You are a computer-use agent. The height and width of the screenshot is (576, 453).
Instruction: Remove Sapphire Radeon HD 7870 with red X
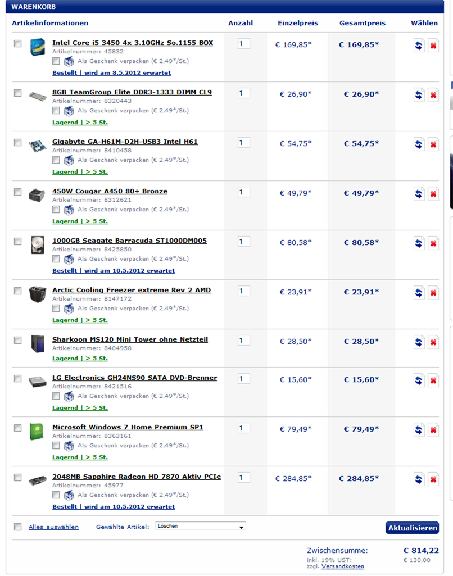coord(433,479)
